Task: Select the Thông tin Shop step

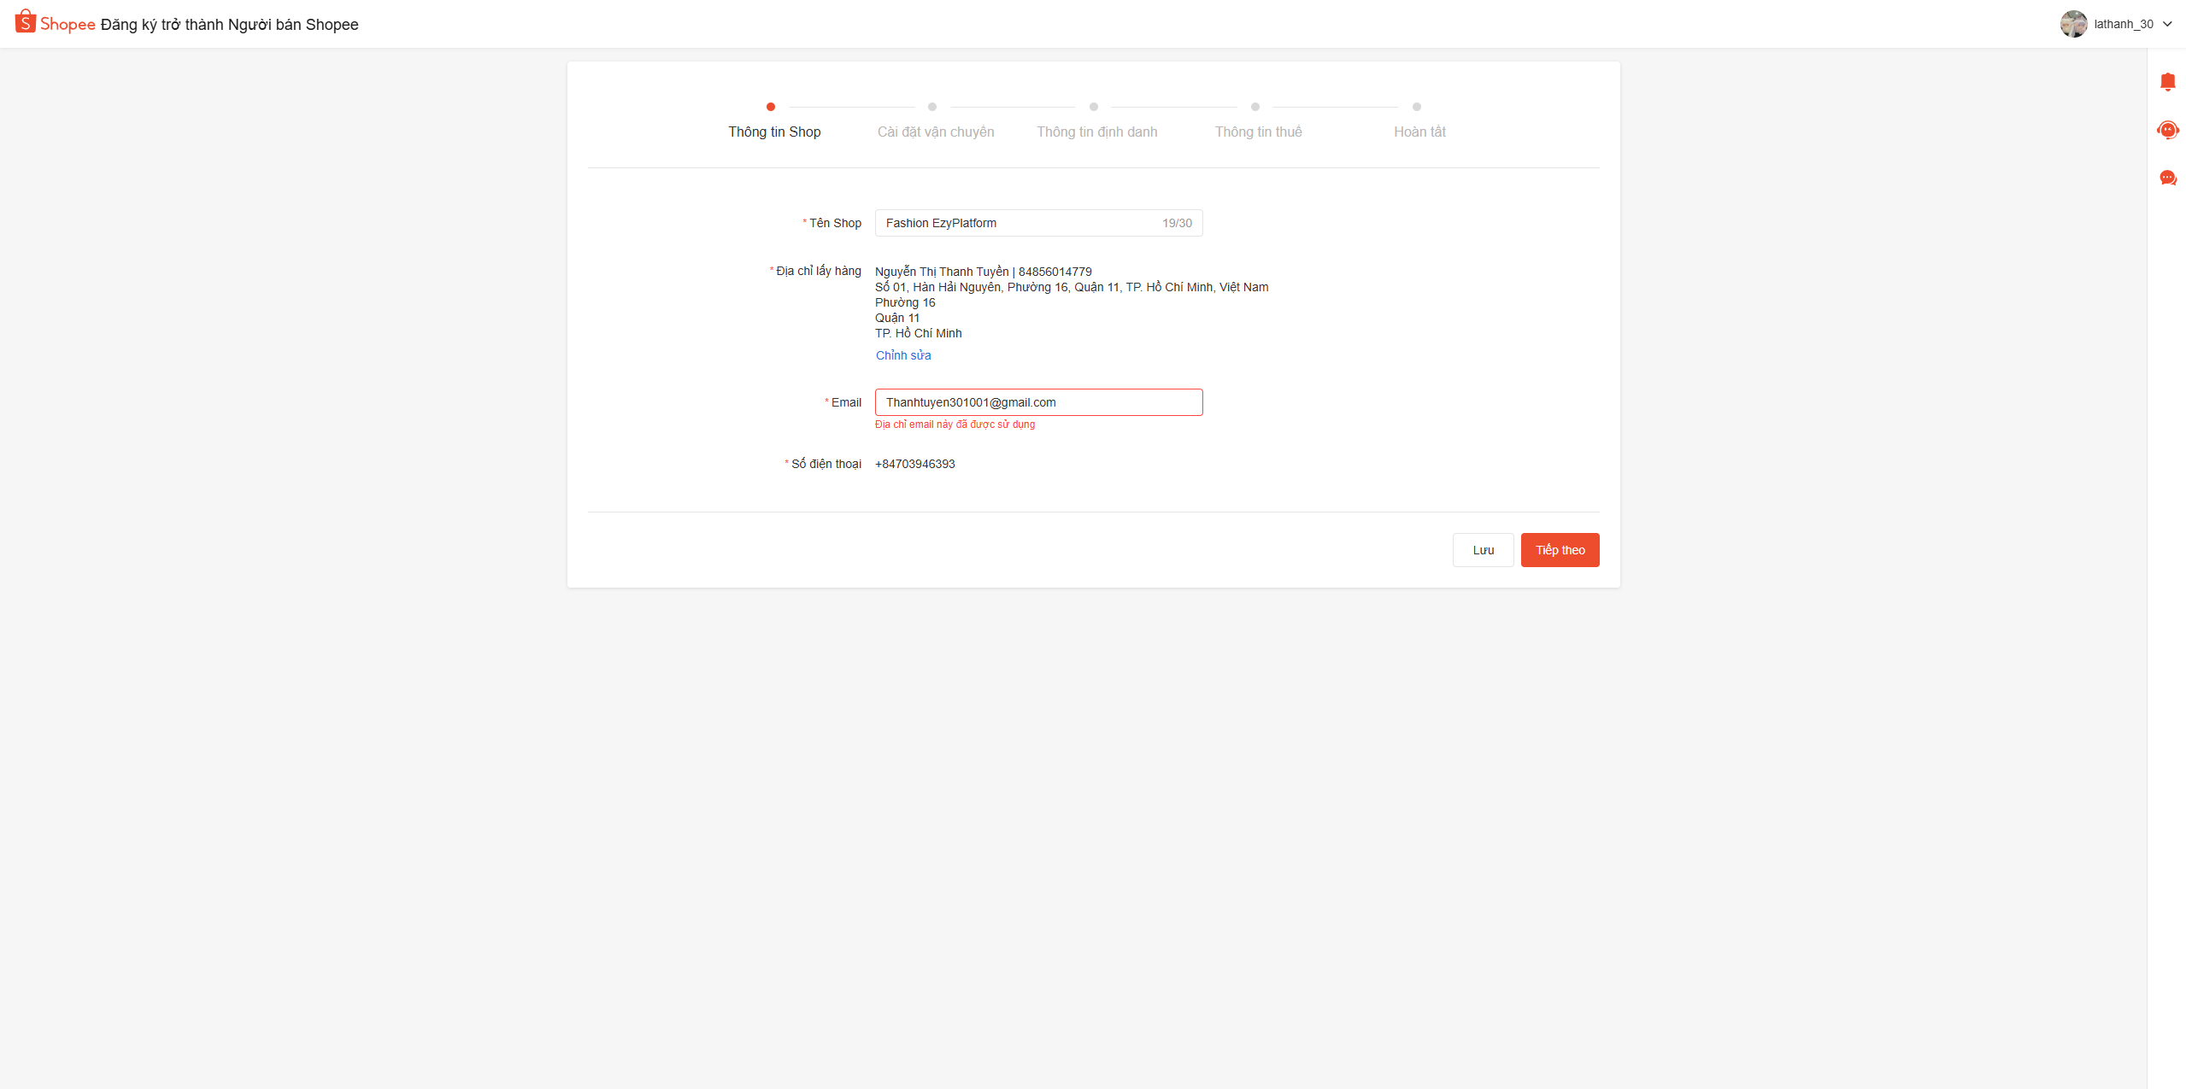Action: pyautogui.click(x=774, y=132)
